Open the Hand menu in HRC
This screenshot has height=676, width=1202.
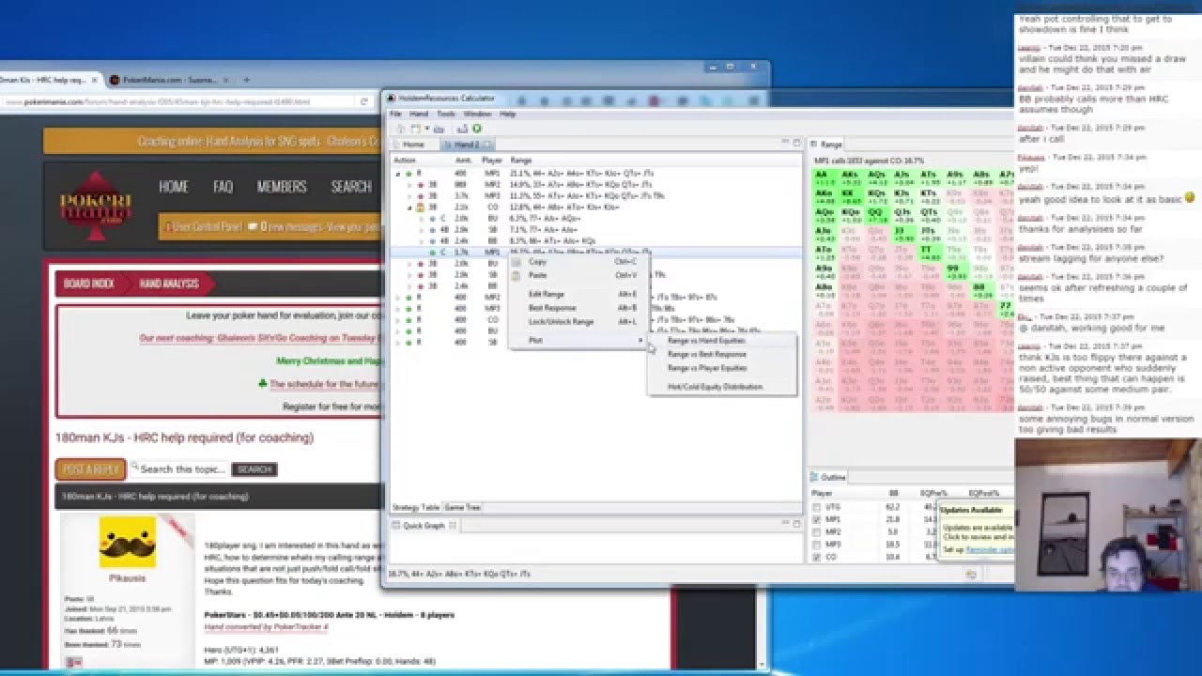click(419, 114)
